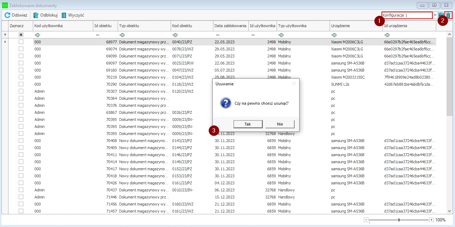Close the Usuwanie dialog with X

click(294, 84)
